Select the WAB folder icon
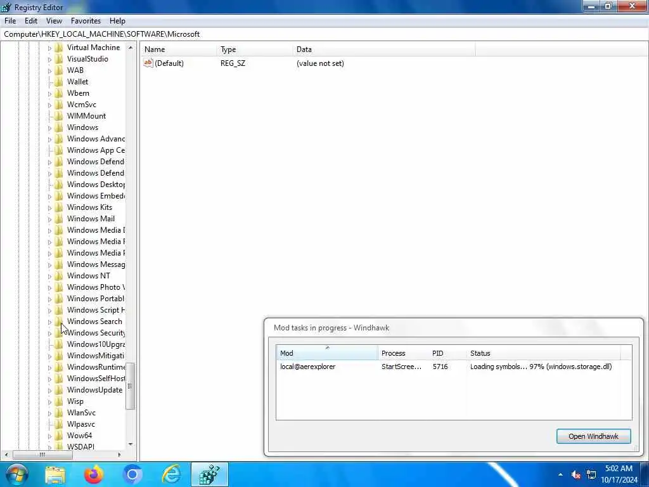 [x=59, y=70]
